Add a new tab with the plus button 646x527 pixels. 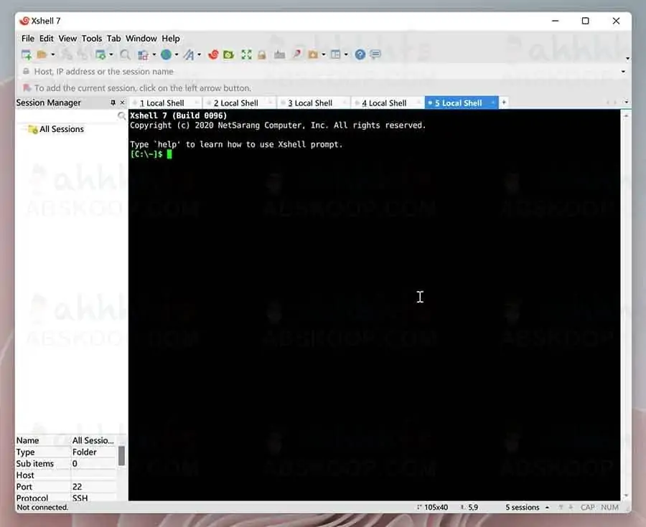(504, 103)
